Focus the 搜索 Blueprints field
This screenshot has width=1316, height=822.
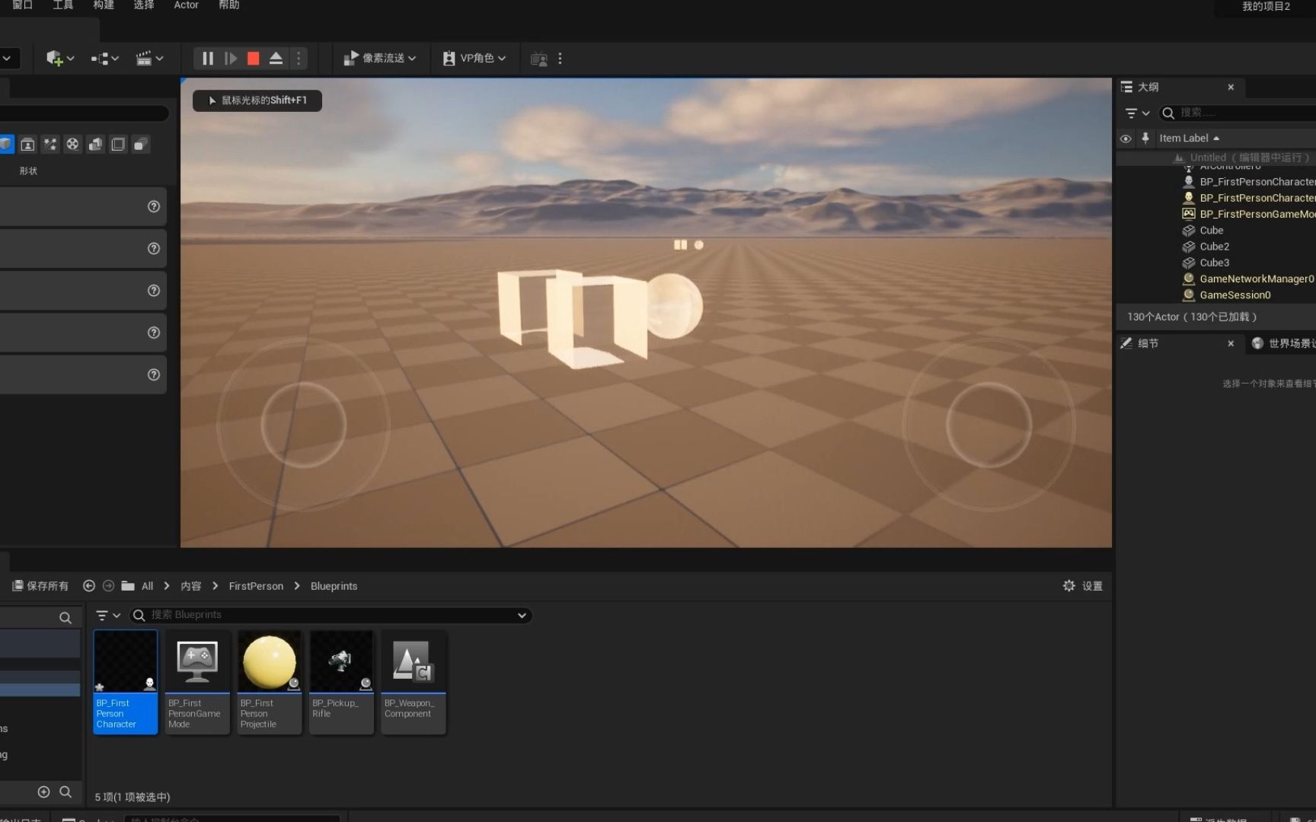(x=331, y=616)
